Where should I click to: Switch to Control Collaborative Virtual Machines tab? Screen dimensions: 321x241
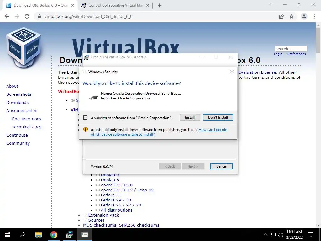pos(116,5)
